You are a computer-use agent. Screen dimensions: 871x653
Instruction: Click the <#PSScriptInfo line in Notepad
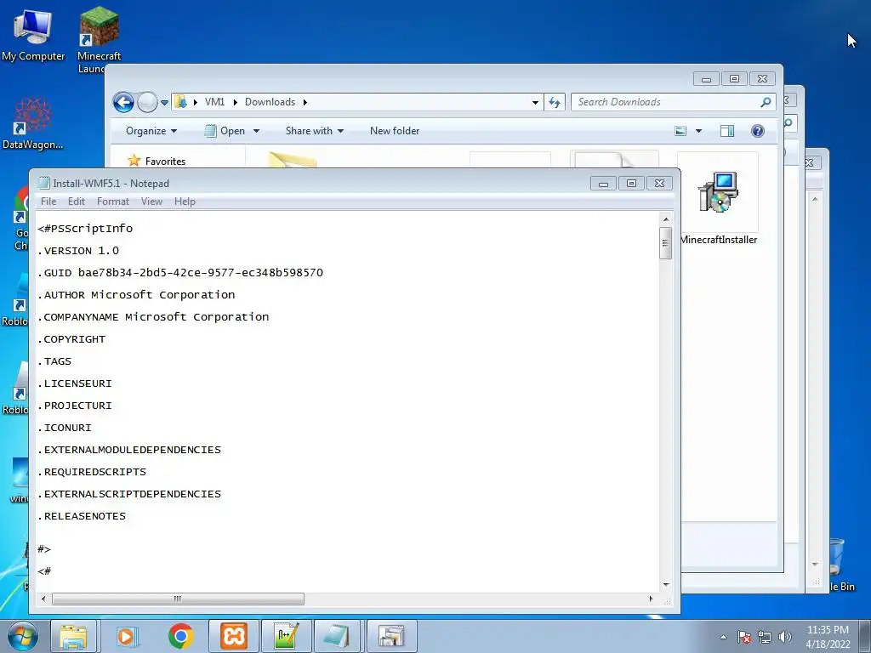[x=85, y=228]
